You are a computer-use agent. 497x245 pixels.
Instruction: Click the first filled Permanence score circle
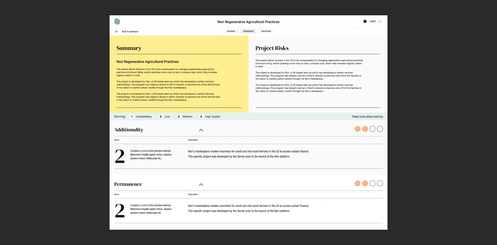357,183
